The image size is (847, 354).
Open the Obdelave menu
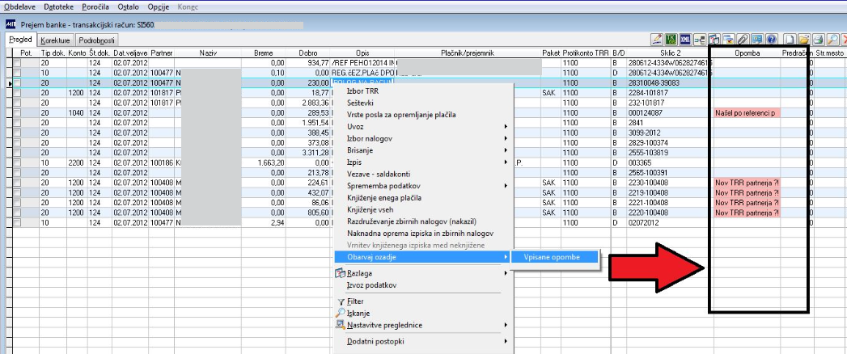coord(19,7)
